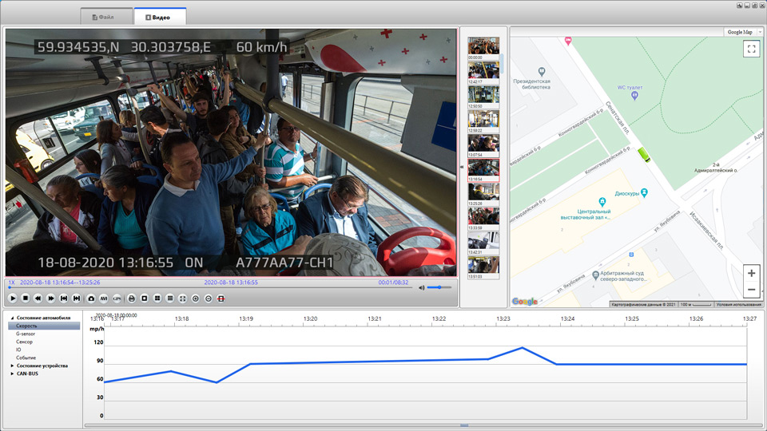Mute the speaker volume icon

422,287
